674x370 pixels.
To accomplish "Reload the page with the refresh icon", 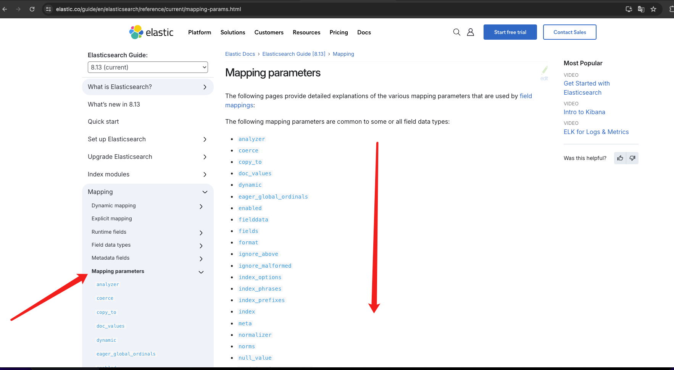I will pos(32,9).
